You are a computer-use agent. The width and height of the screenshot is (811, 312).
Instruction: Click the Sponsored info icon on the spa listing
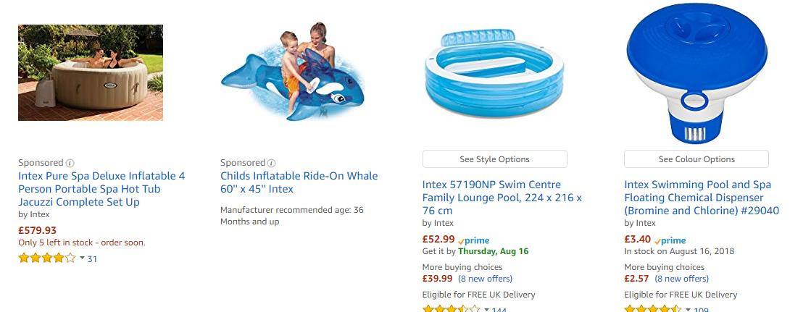pyautogui.click(x=70, y=163)
